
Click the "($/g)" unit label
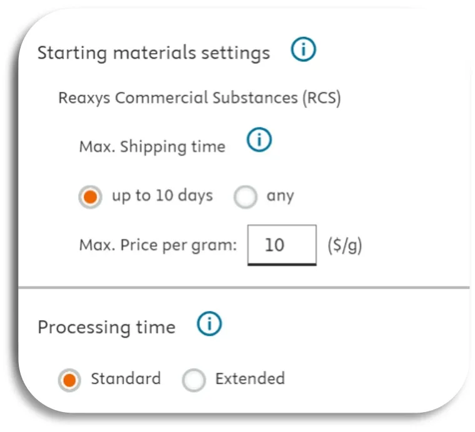coord(344,245)
